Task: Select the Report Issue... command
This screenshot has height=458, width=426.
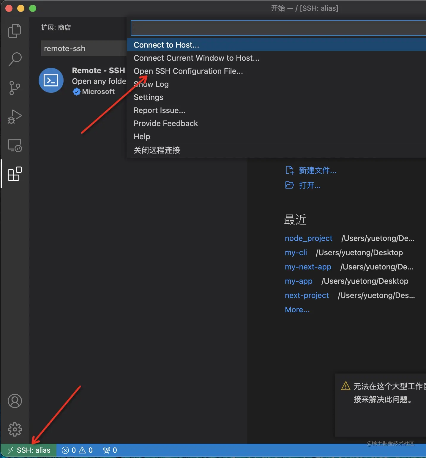Action: pos(276,110)
